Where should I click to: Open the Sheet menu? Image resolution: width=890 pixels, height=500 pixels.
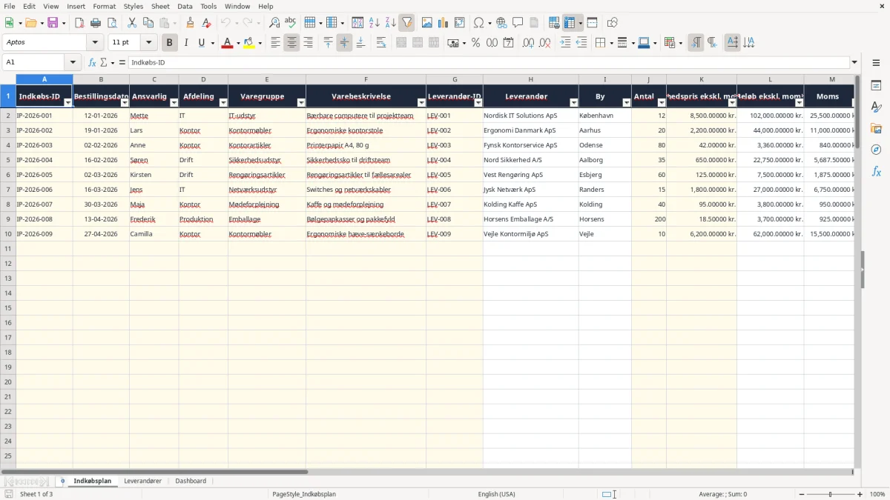[x=160, y=6]
